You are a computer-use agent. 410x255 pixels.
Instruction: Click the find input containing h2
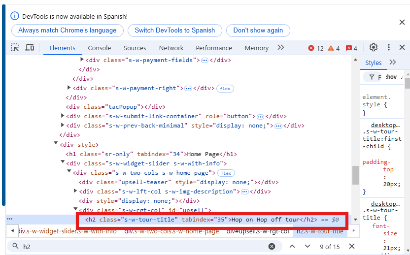[144, 246]
